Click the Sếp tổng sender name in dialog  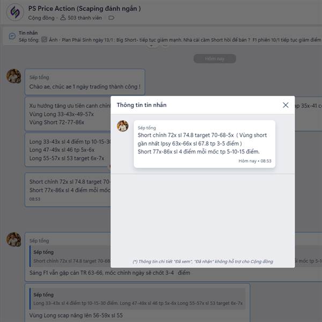tap(147, 128)
